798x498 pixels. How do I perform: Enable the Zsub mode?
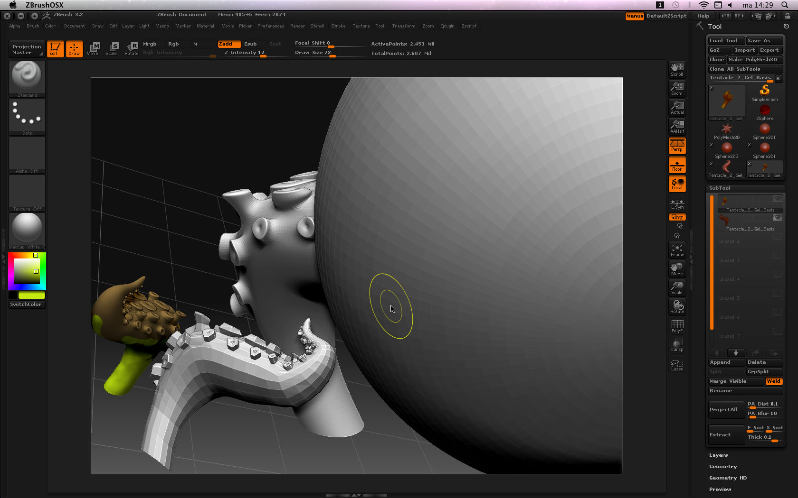(x=250, y=44)
